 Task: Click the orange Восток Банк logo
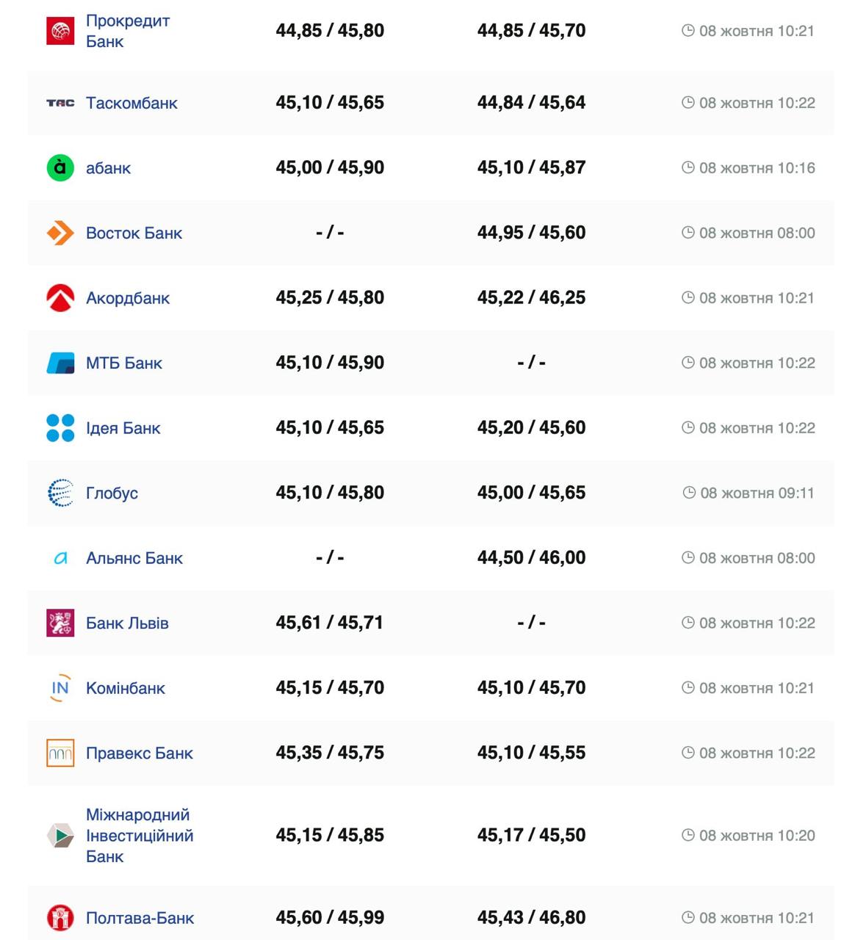pos(60,233)
